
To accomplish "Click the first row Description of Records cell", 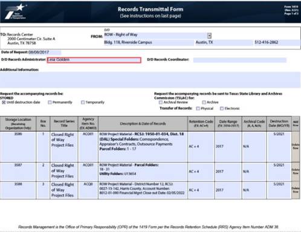I will coord(143,147).
